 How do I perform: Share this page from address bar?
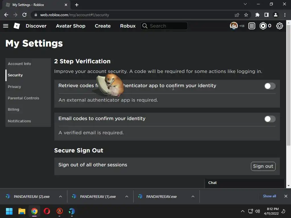click(x=237, y=15)
